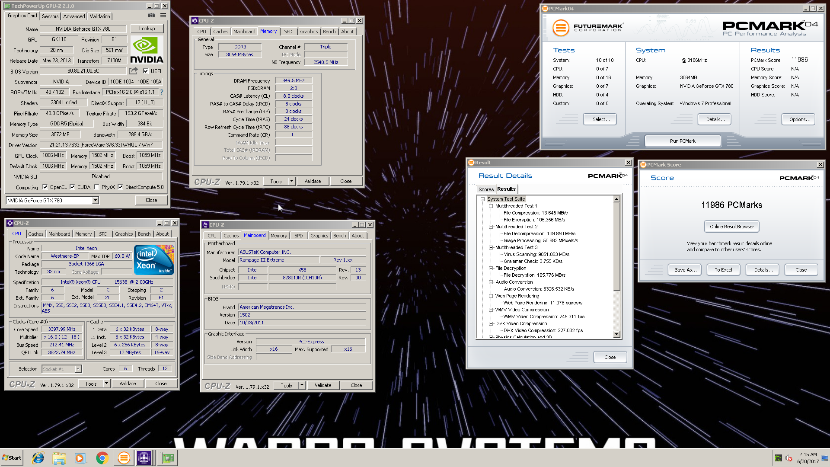
Task: Click Validate in CPU-Z Memory window
Action: (313, 181)
